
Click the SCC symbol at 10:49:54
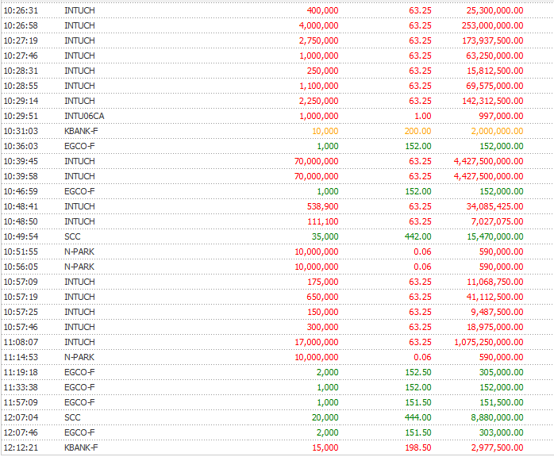coord(72,236)
